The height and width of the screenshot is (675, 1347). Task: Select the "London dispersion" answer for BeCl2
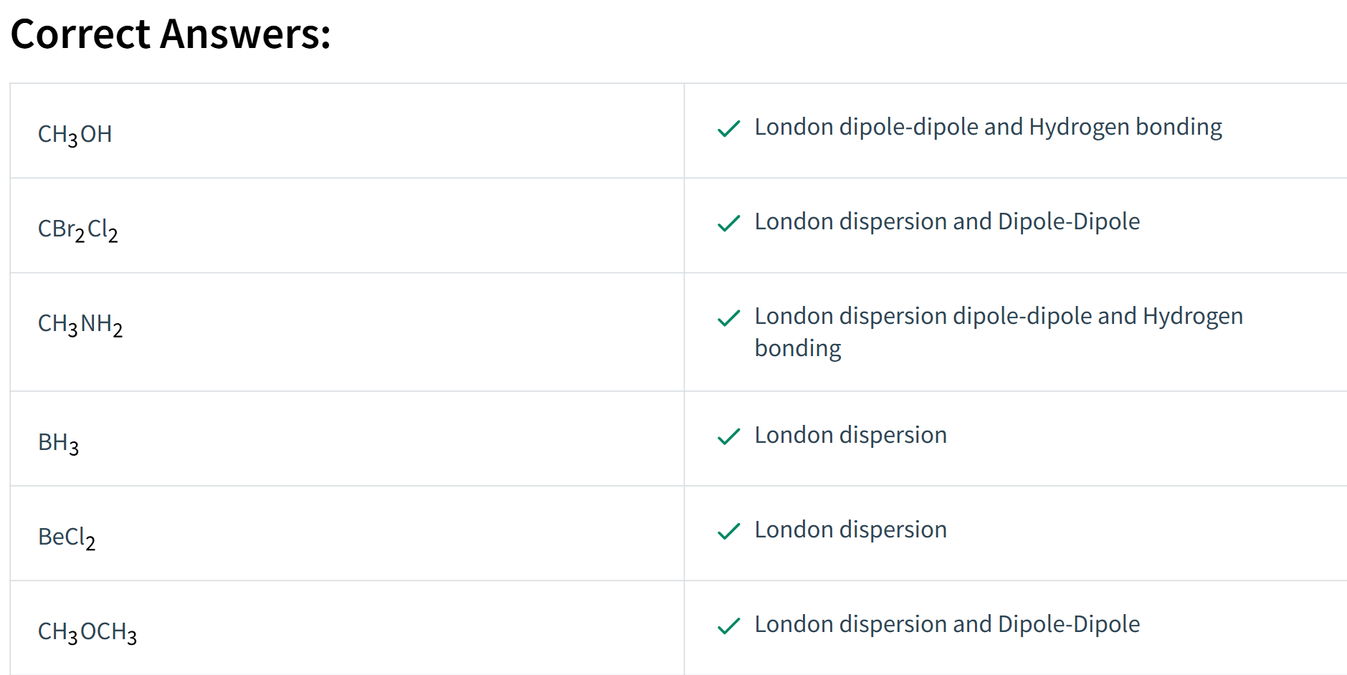(x=850, y=530)
